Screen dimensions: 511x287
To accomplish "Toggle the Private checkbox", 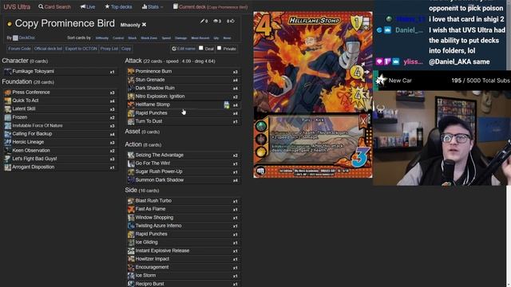I will [220, 48].
